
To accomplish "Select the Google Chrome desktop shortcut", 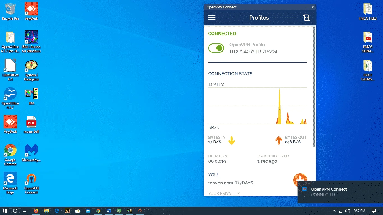I will click(10, 155).
